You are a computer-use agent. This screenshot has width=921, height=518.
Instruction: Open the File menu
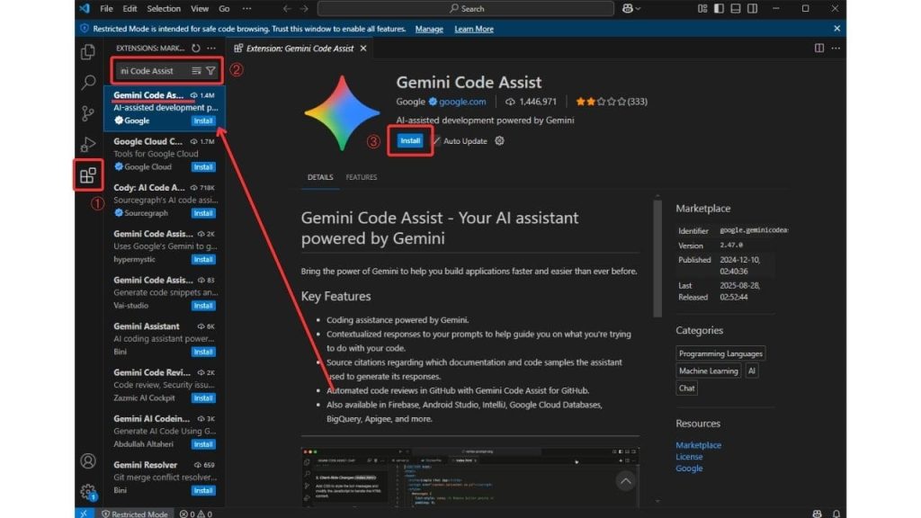tap(106, 9)
